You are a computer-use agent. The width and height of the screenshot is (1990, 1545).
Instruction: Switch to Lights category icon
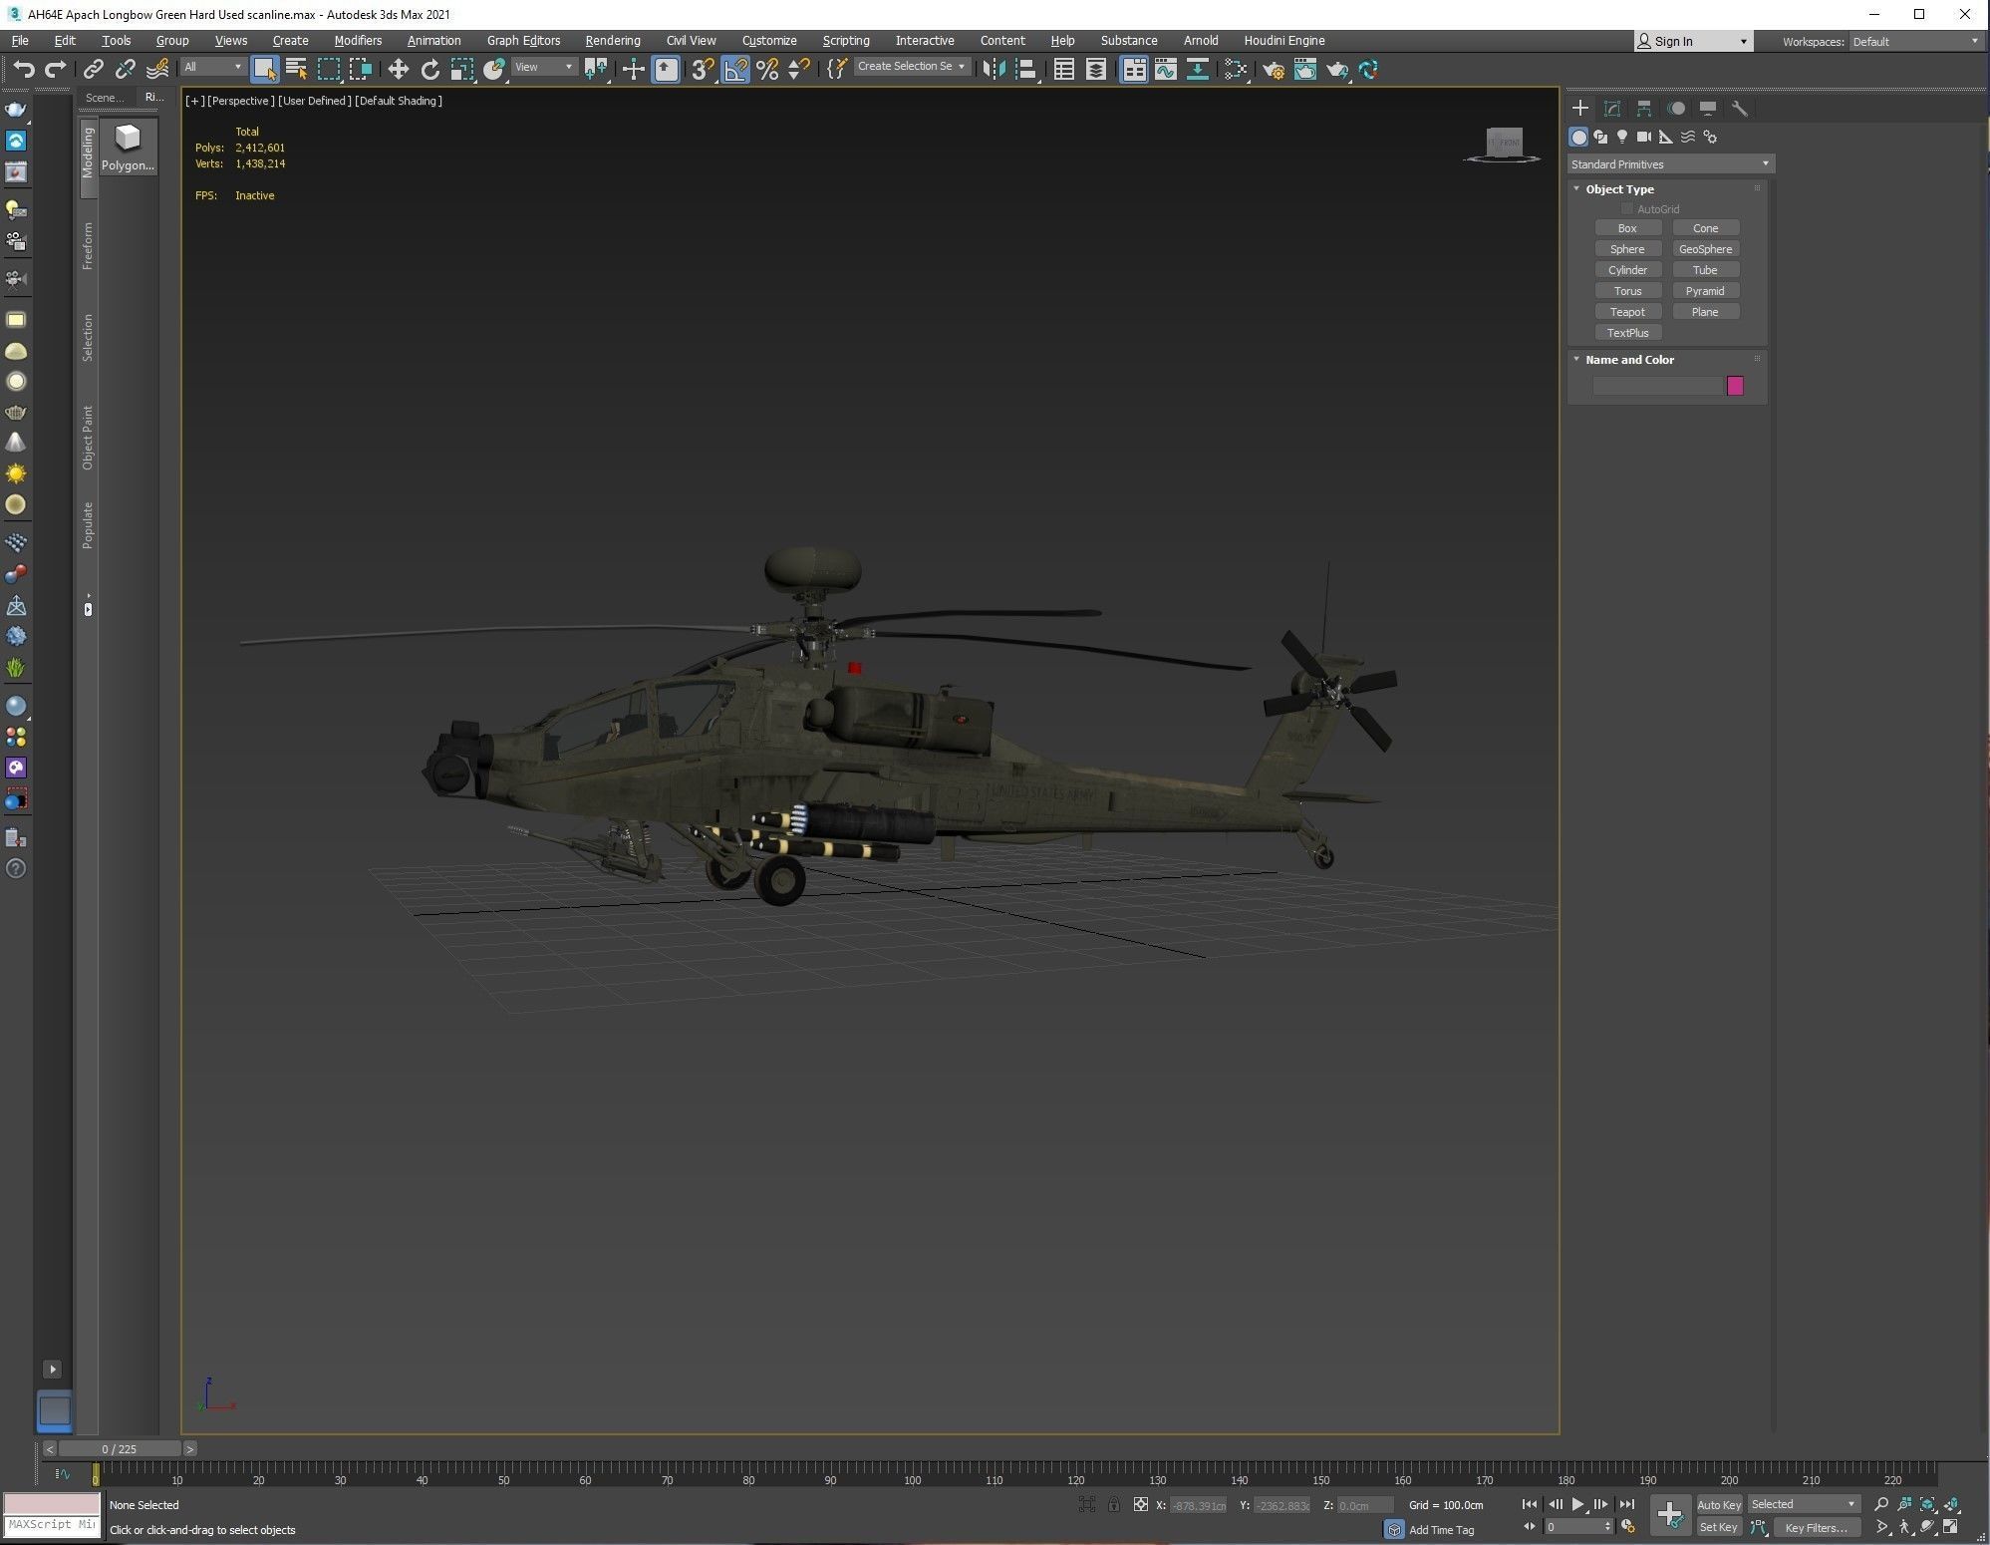coord(1622,137)
